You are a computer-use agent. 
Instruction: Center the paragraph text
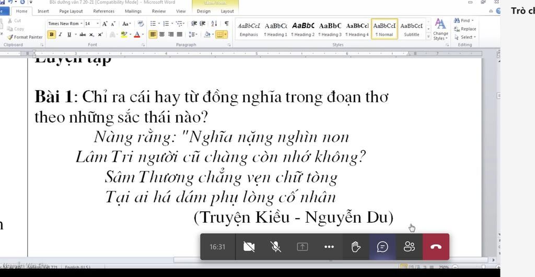coord(162,34)
